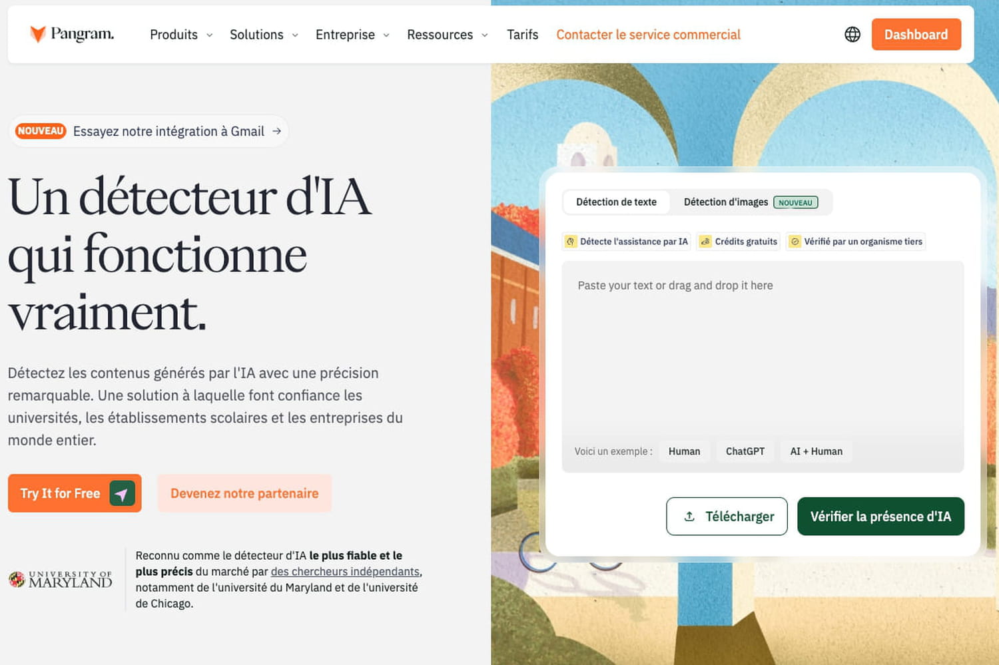Click the checkmark icon beside Vérifié par un organisme tiers
This screenshot has width=999, height=665.
coord(795,242)
